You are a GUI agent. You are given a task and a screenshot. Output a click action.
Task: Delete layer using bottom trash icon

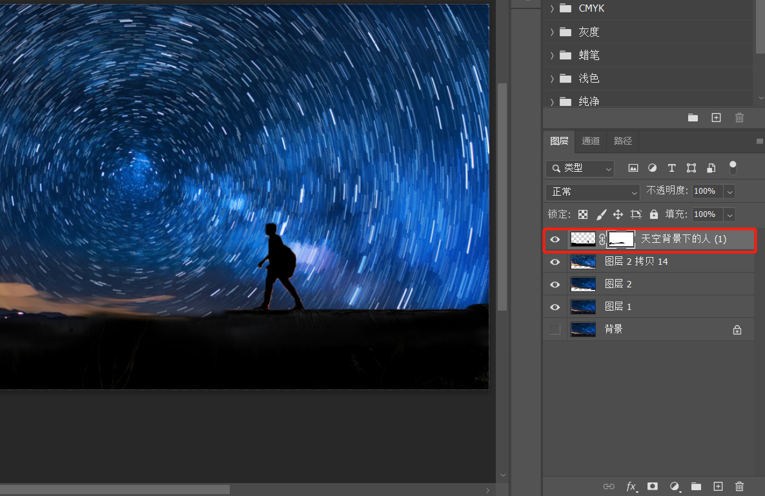740,486
